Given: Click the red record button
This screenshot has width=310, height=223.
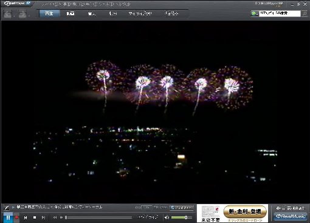Looking at the screenshot, I should [16, 218].
